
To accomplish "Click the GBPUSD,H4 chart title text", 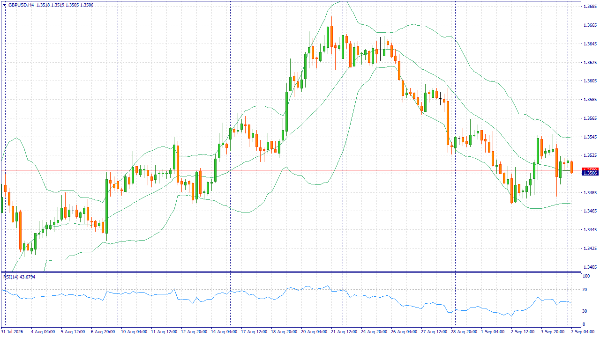I will [21, 5].
